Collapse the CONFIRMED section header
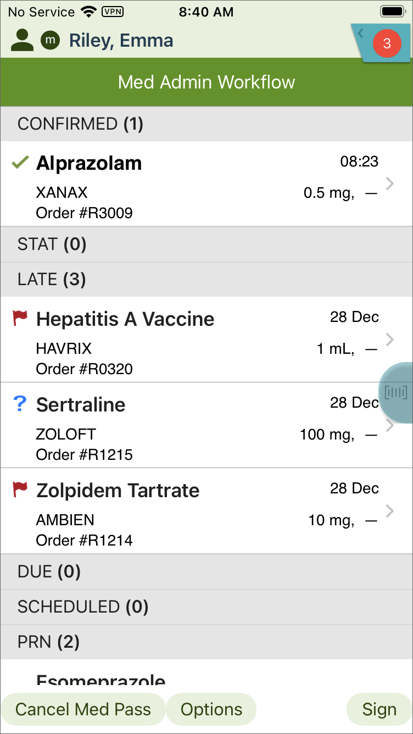 click(206, 124)
